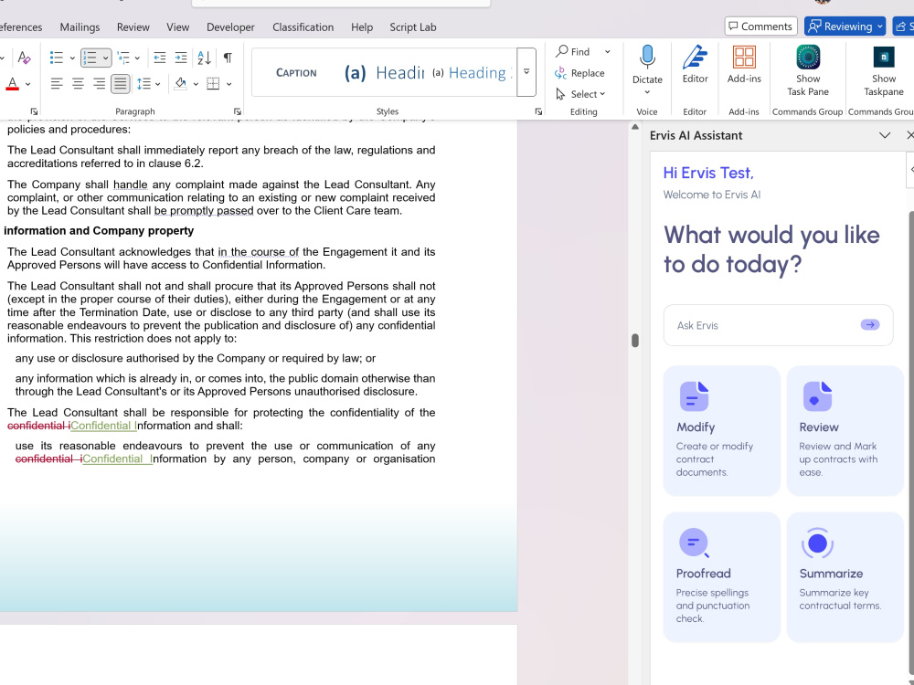This screenshot has height=685, width=914.
Task: Open Paragraph settings dialog launcher
Action: [x=238, y=111]
